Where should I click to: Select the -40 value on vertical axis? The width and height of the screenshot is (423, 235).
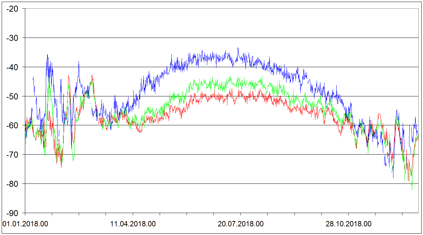[x=13, y=67]
